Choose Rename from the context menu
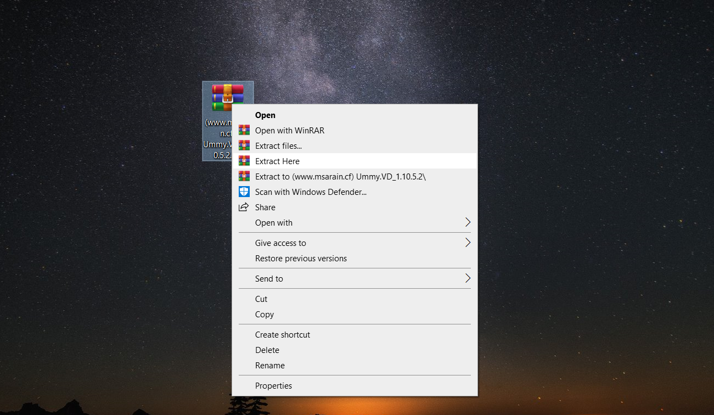The width and height of the screenshot is (714, 415). [x=355, y=366]
